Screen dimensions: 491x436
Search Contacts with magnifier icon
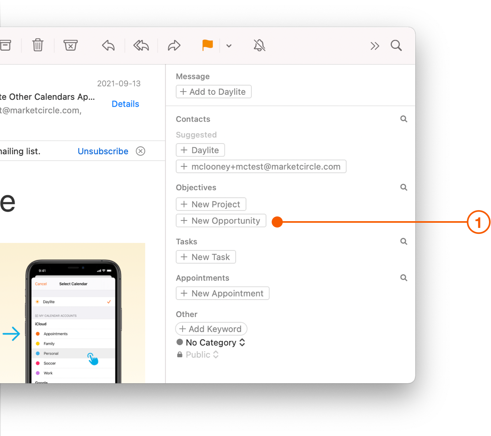(404, 119)
